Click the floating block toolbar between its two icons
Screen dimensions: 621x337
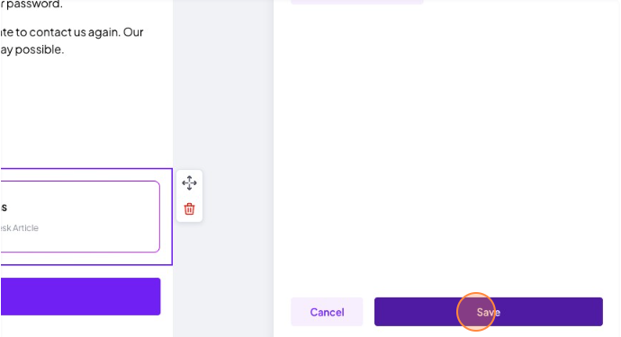[189, 196]
